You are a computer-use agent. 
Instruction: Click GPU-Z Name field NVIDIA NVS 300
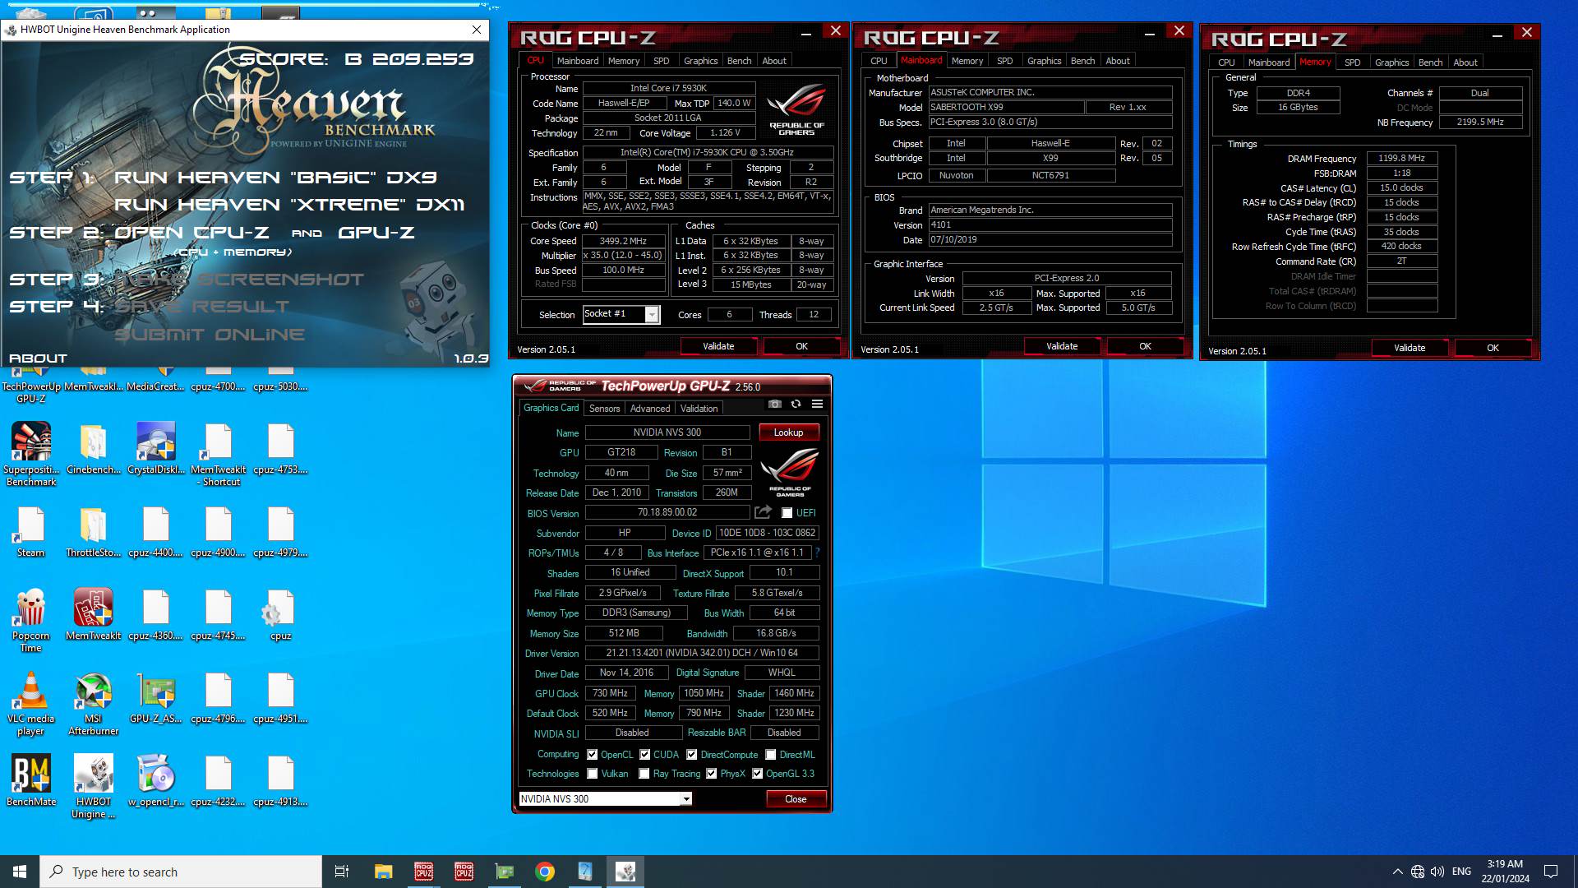pyautogui.click(x=667, y=432)
